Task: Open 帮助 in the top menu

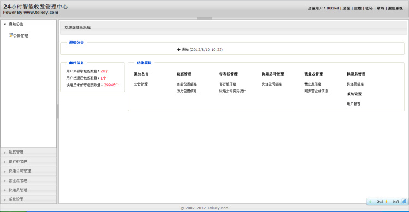Action: point(380,8)
